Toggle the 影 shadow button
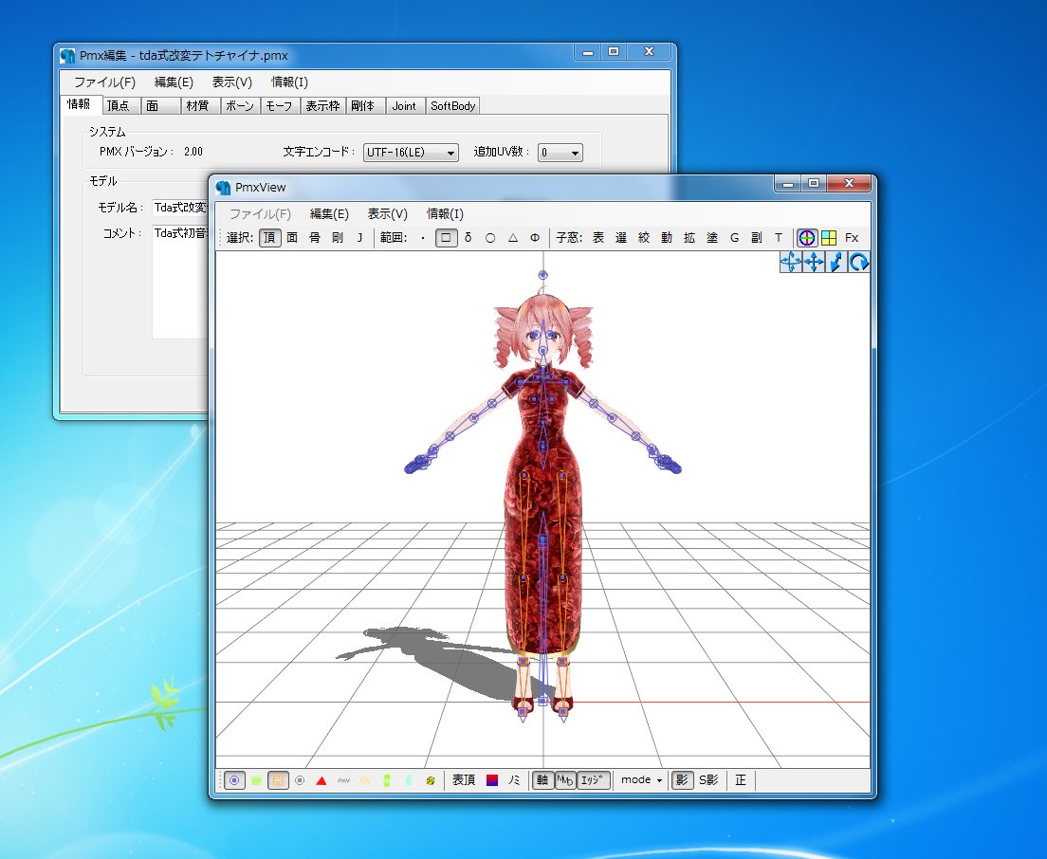The width and height of the screenshot is (1047, 859). (x=681, y=779)
